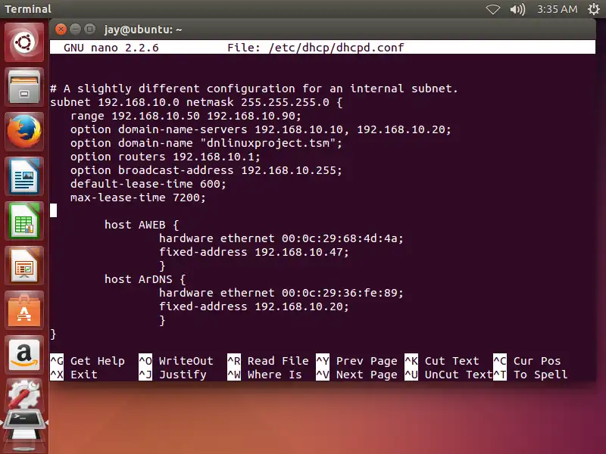Open the 3:35 AM clock menu
Screen dimensions: 606x454
click(557, 10)
